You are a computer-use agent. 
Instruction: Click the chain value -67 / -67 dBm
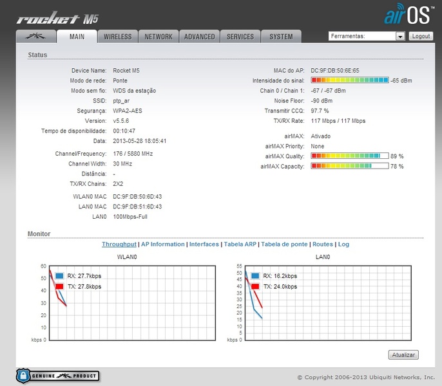pyautogui.click(x=328, y=91)
